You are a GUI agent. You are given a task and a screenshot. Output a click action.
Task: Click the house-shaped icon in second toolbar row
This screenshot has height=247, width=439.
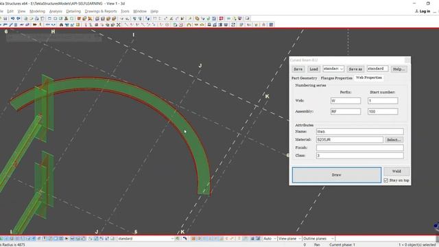(x=189, y=25)
